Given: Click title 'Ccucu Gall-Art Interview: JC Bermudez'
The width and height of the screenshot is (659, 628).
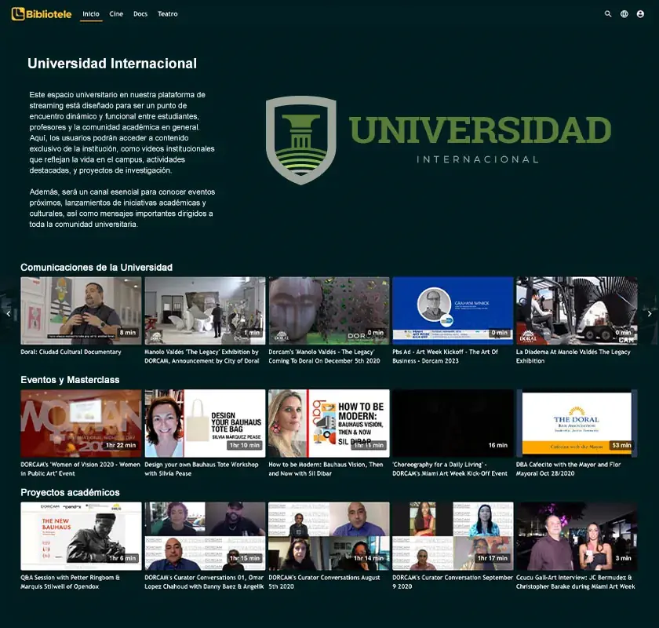Looking at the screenshot, I should click(575, 582).
